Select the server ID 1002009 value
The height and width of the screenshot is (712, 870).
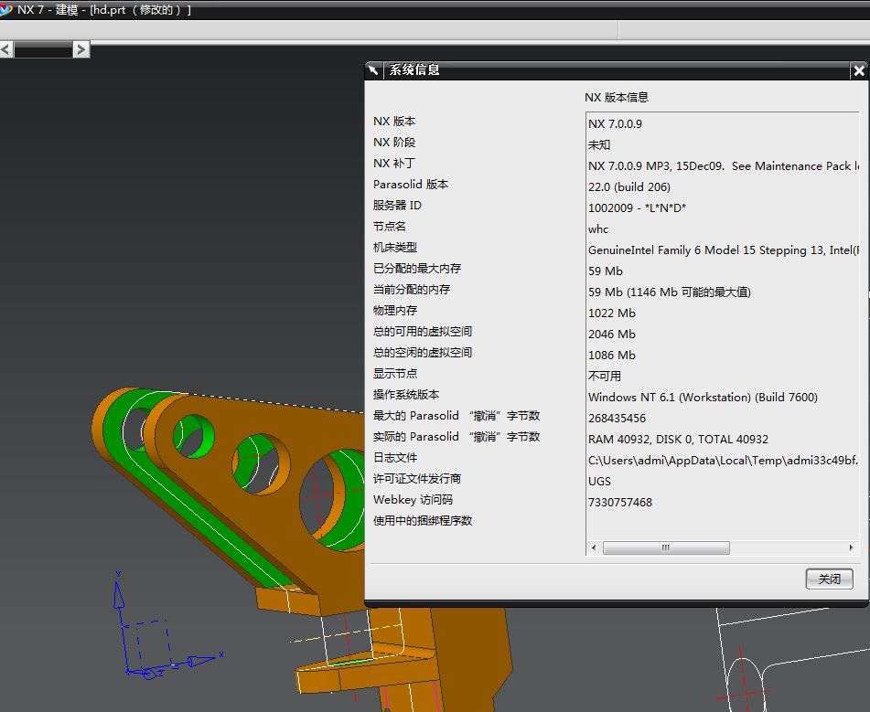point(637,208)
